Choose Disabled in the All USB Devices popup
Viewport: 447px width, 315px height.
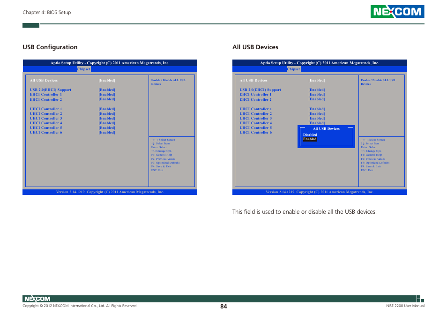tap(310, 135)
